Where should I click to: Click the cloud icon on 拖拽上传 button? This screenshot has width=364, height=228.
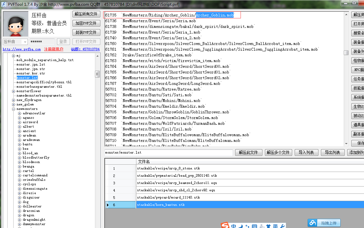point(313,223)
